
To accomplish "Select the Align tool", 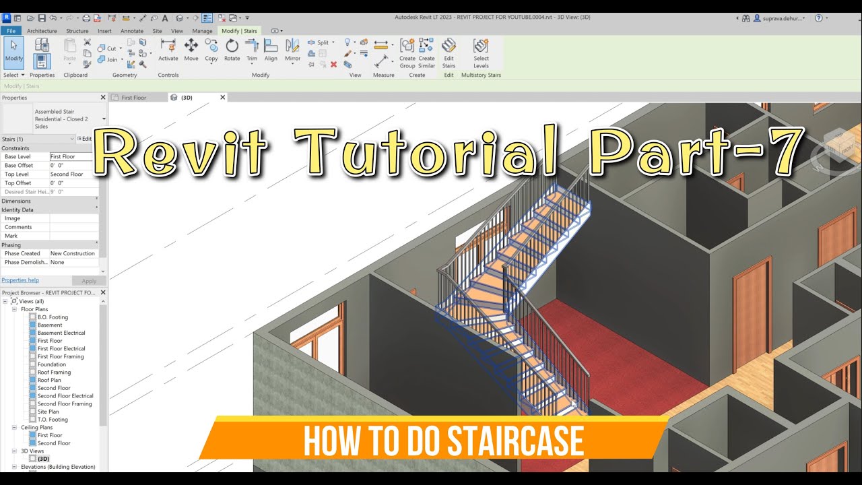I will click(271, 50).
